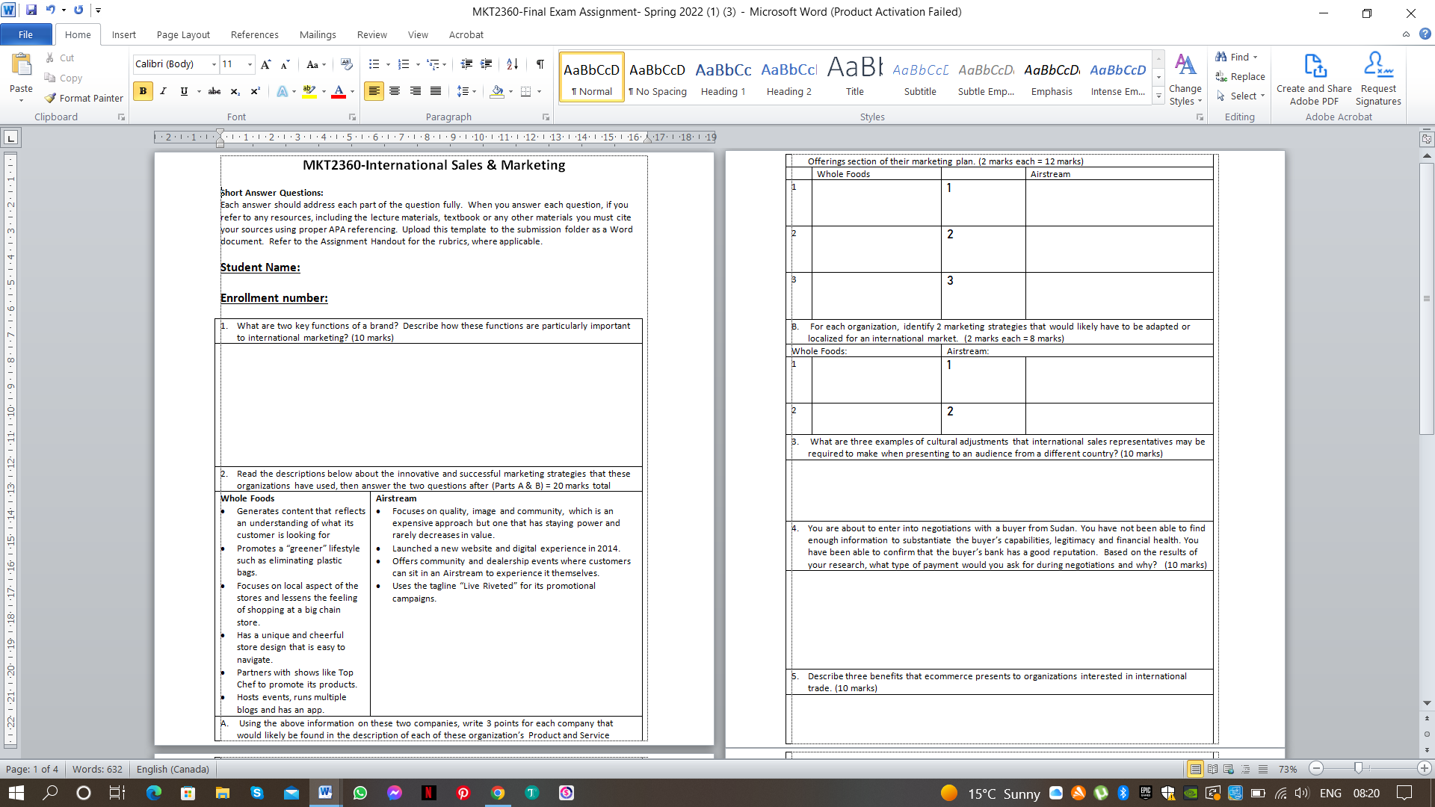Expand the Styles gallery More button
1435x807 pixels.
point(1158,96)
